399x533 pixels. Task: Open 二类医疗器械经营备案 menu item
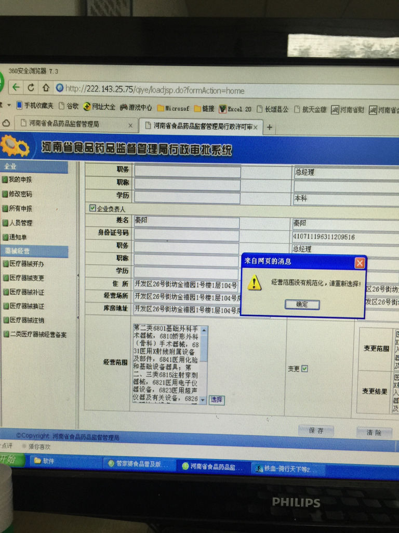coord(35,334)
